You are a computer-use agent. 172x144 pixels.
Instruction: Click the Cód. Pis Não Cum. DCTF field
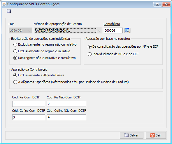pyautogui.click(x=66, y=104)
